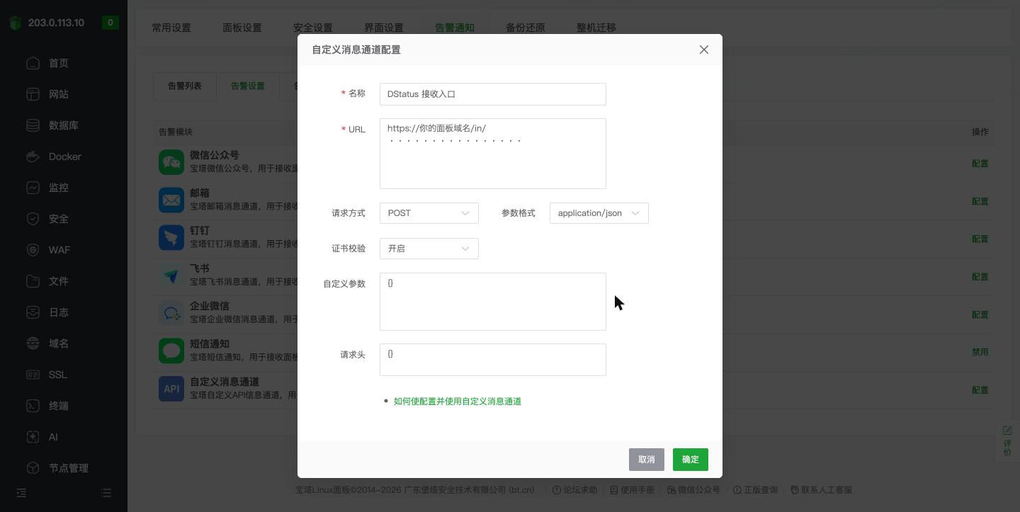Screen dimensions: 1020x512
Task: Select the 告警列表 sub-tab
Action: [x=185, y=86]
